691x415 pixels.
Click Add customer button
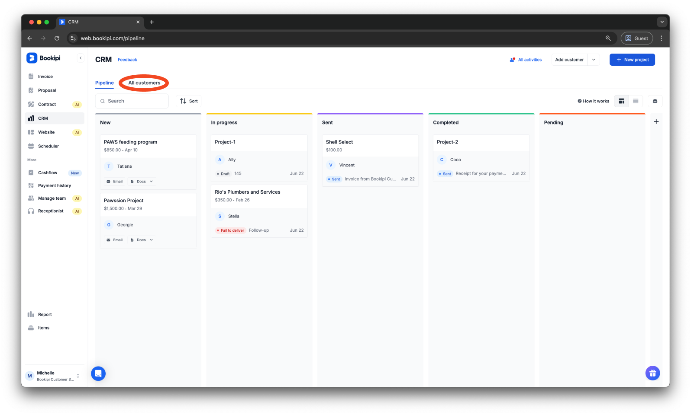[x=569, y=60]
